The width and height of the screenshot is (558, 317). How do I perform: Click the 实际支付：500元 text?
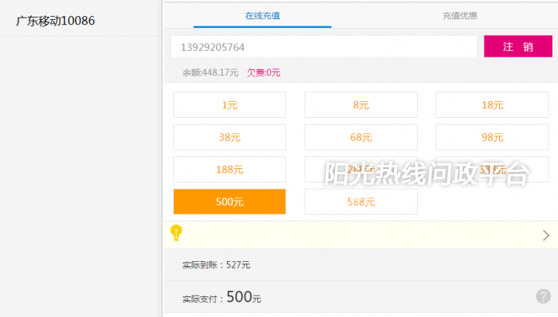click(222, 297)
